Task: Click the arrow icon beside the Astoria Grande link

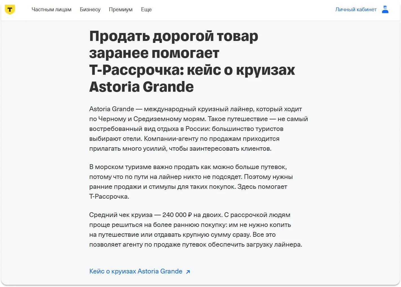Action: pos(188,272)
